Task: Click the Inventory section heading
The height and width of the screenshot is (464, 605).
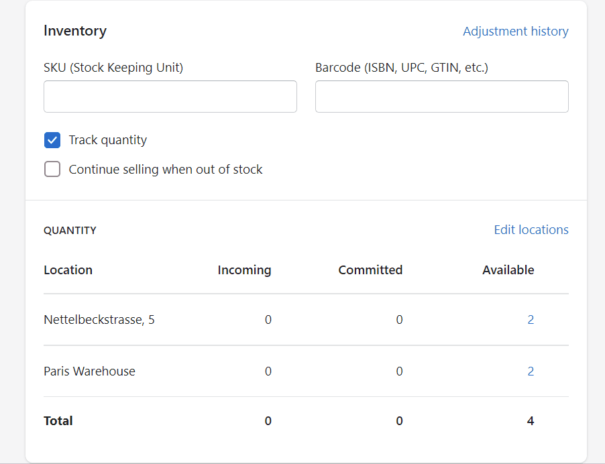Action: (74, 31)
